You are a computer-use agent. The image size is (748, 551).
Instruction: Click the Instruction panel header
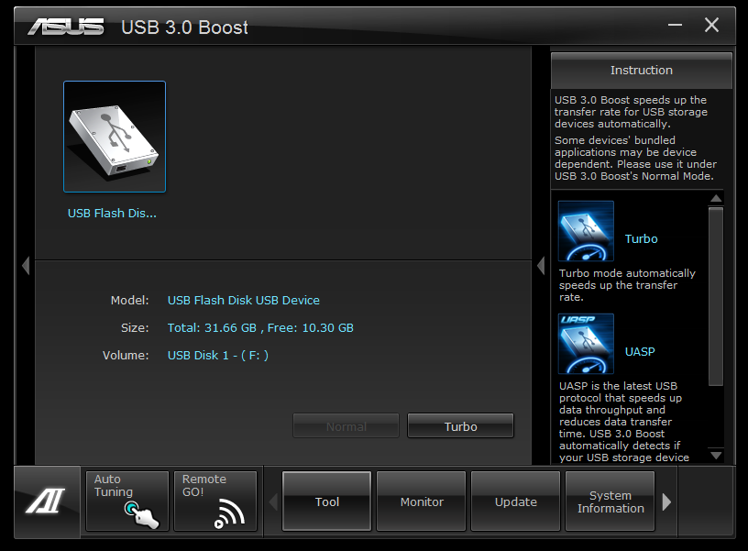click(x=641, y=71)
